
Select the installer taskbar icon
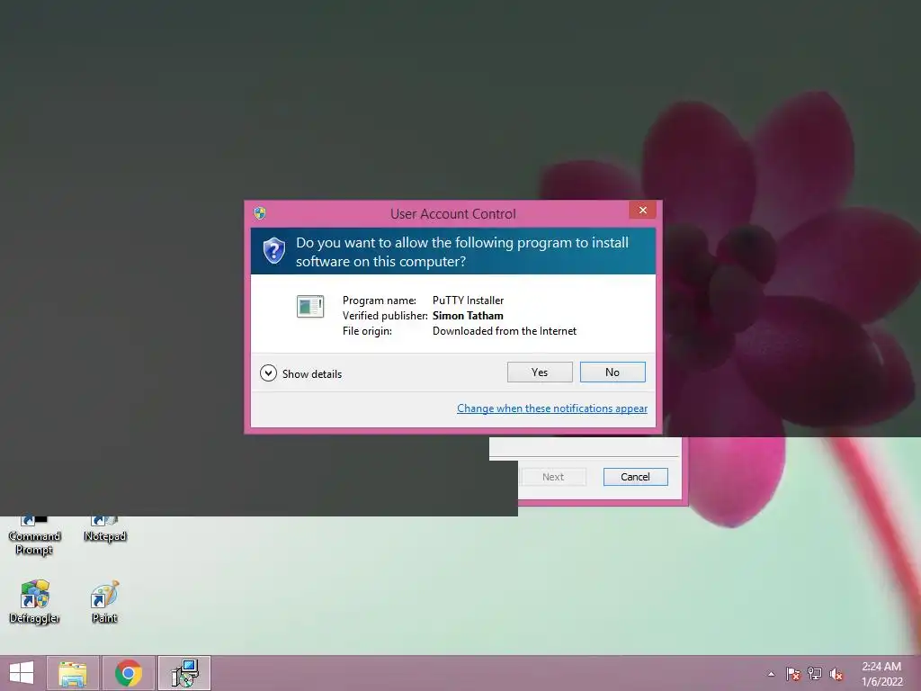click(x=184, y=673)
